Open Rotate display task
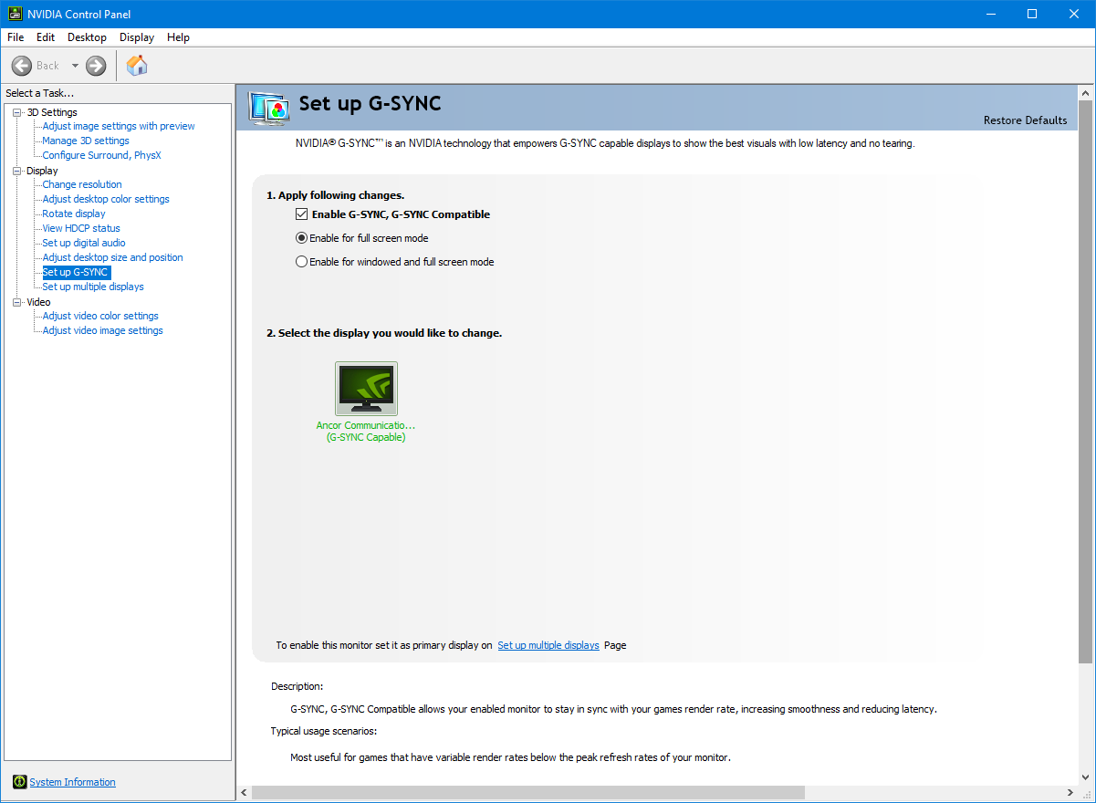 point(74,214)
